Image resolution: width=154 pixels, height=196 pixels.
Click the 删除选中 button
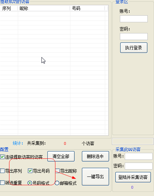click(x=95, y=156)
